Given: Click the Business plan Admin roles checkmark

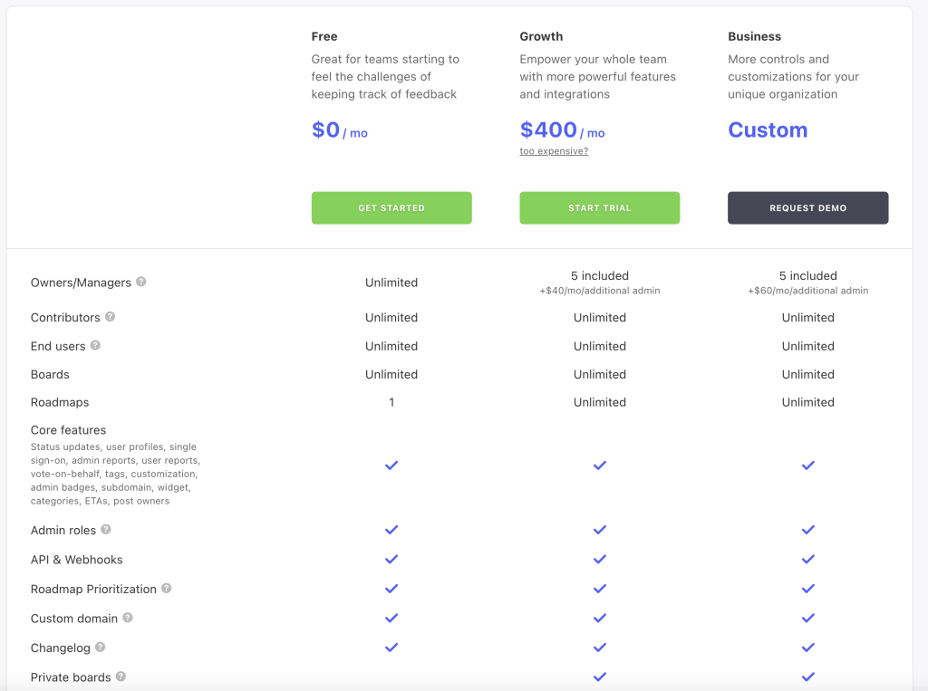Looking at the screenshot, I should click(807, 530).
